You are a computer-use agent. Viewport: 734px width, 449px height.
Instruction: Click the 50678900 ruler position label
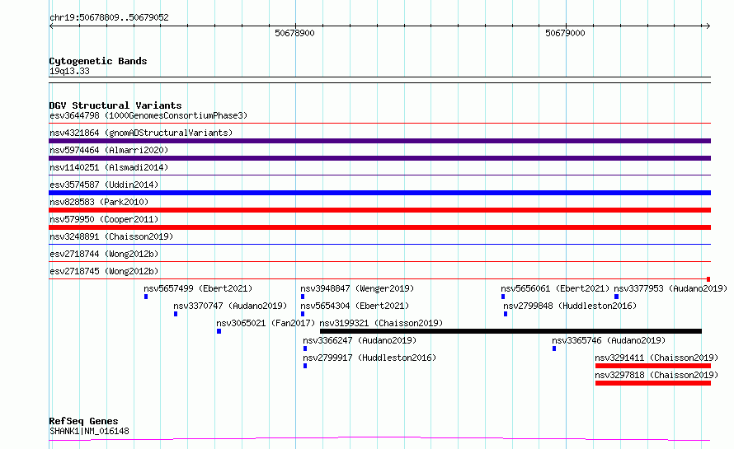click(x=294, y=33)
